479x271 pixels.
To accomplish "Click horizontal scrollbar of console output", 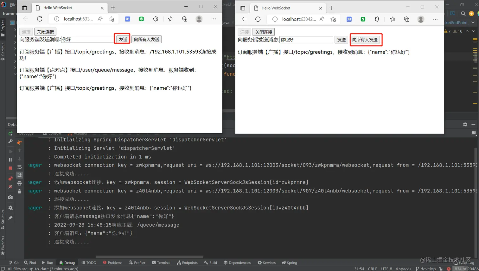I will (x=149, y=257).
